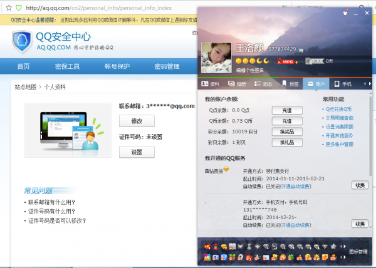Click the green farm icon in bottom icon row
The width and height of the screenshot is (376, 268).
pyautogui.click(x=232, y=257)
